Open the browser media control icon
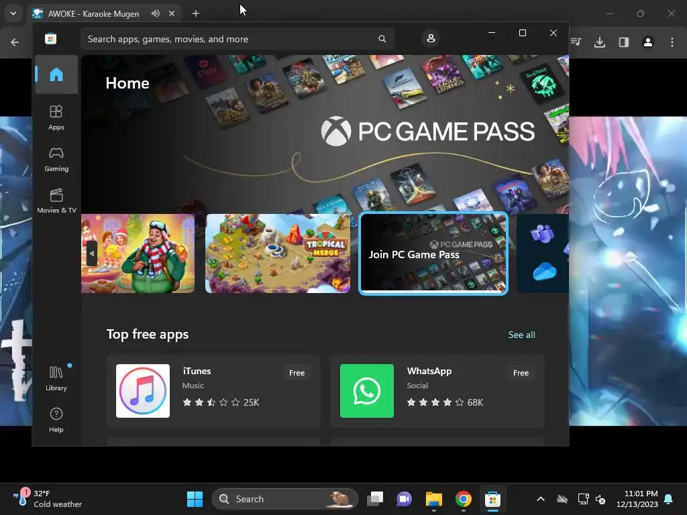 576,42
